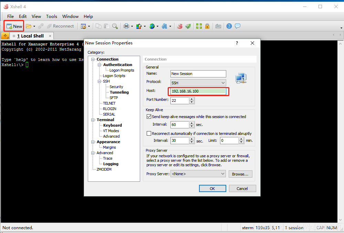Open the Help menu

pyautogui.click(x=88, y=17)
